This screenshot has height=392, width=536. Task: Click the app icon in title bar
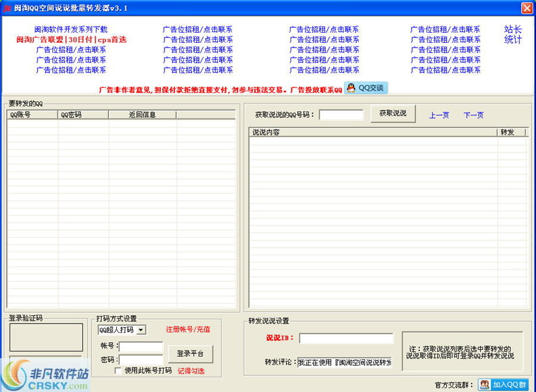coord(7,8)
